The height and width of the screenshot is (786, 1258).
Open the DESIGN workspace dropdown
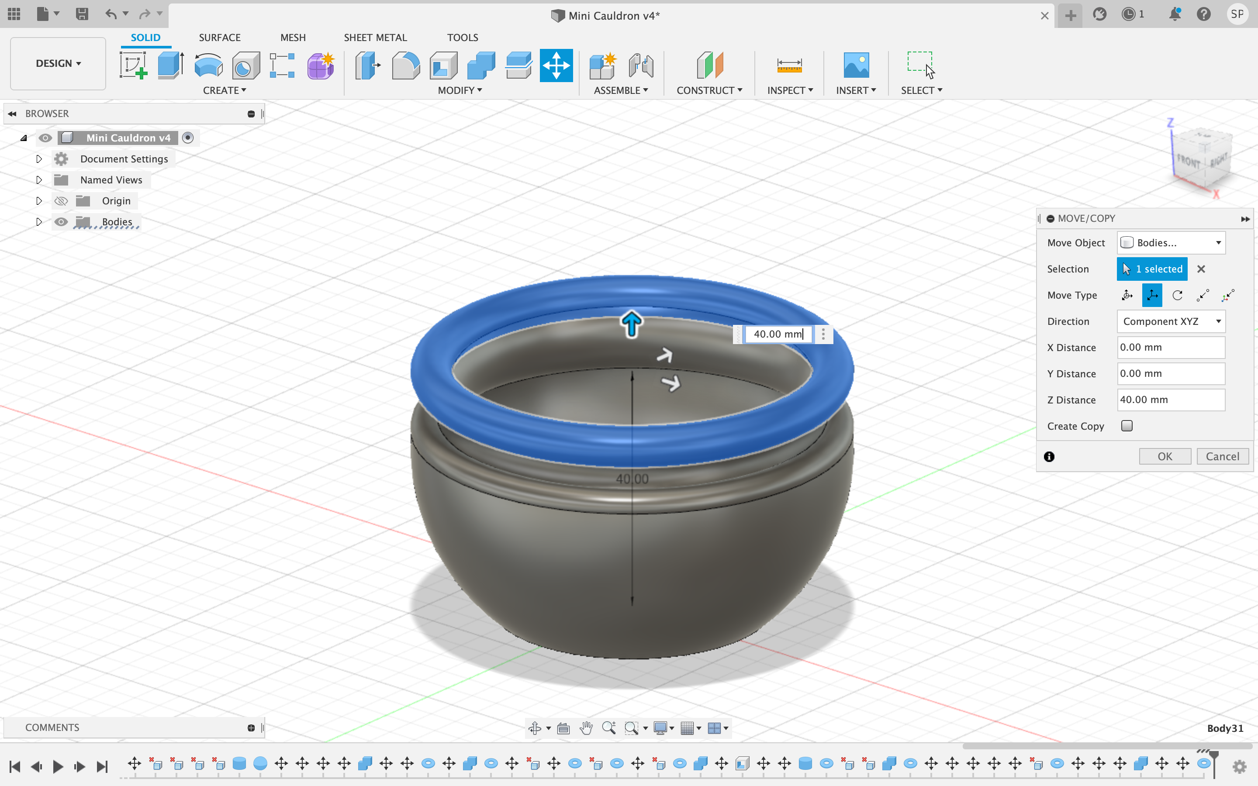click(58, 63)
